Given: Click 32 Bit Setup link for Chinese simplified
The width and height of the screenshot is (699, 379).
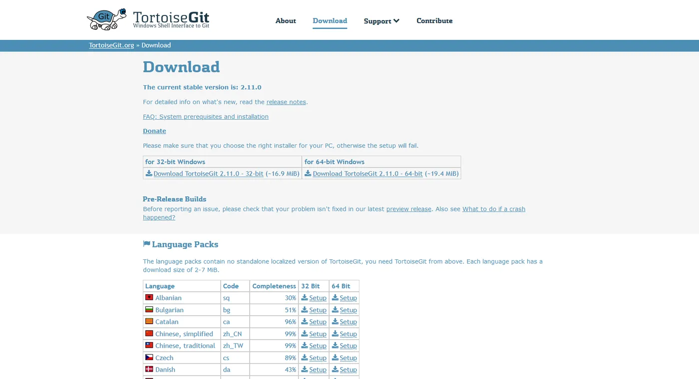Looking at the screenshot, I should [318, 334].
